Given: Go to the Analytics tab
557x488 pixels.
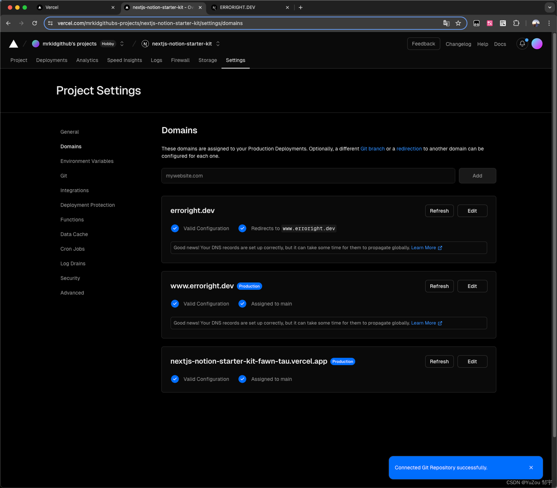Looking at the screenshot, I should [x=87, y=60].
